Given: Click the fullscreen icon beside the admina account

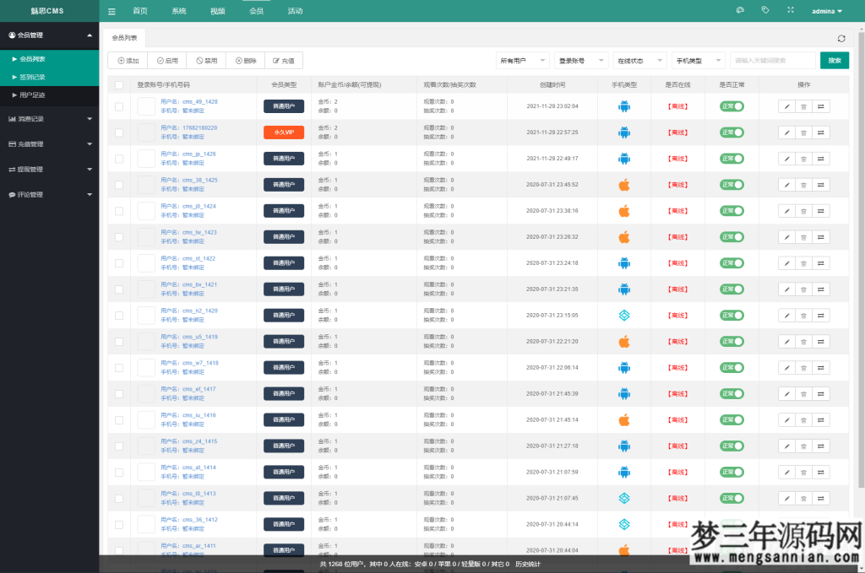Looking at the screenshot, I should pyautogui.click(x=789, y=10).
